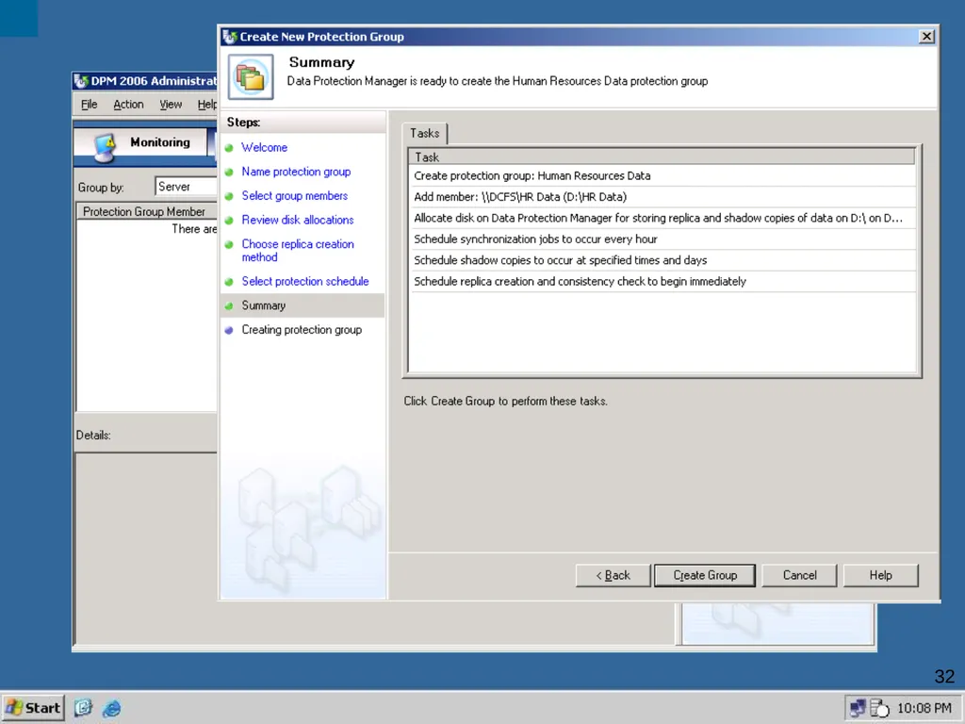This screenshot has width=965, height=724.
Task: Click the Show Desktop quick launch icon
Action: 83,708
